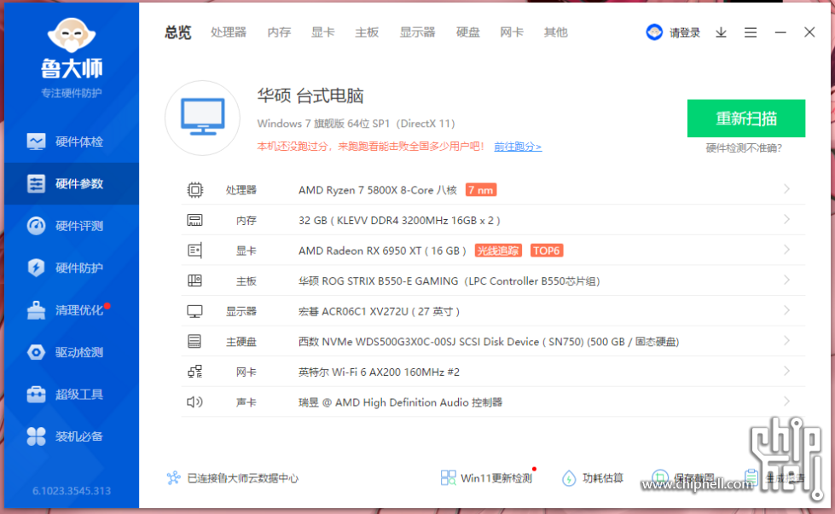Click the 主板 motherboard icon
This screenshot has height=514, width=835.
tap(195, 281)
